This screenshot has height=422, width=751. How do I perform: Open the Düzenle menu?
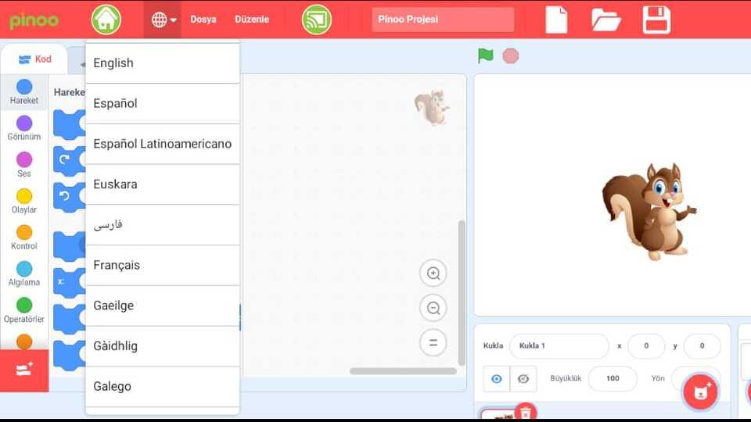(252, 20)
